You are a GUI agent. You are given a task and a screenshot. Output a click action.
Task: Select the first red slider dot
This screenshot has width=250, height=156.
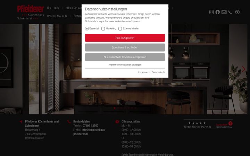(x=115, y=108)
